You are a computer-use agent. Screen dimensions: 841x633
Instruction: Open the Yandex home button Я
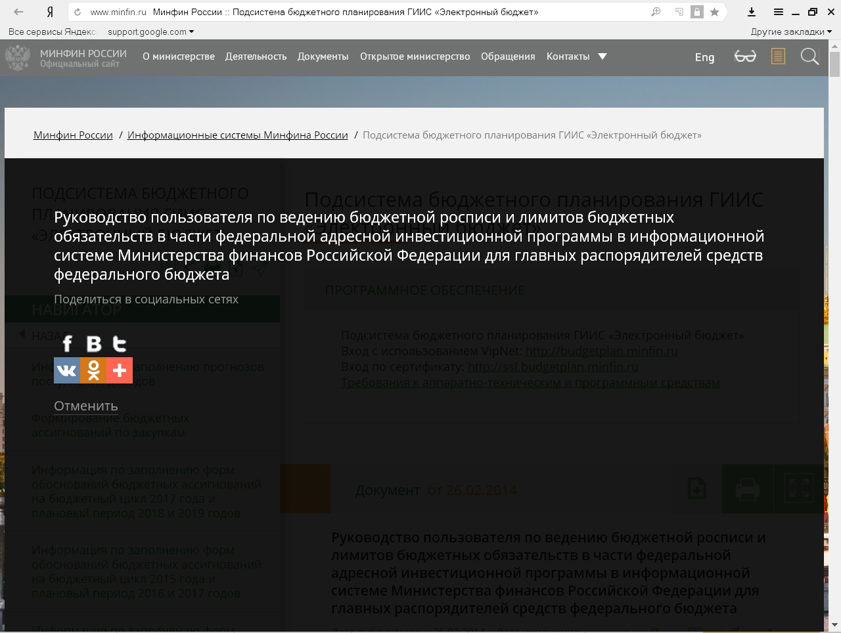pos(50,12)
